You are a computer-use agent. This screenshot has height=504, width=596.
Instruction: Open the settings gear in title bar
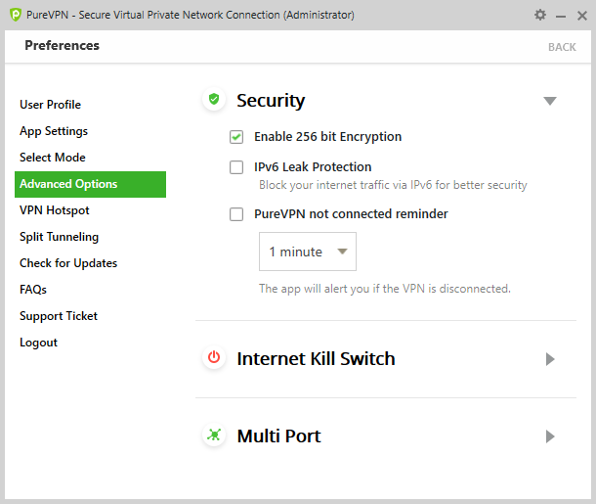539,15
